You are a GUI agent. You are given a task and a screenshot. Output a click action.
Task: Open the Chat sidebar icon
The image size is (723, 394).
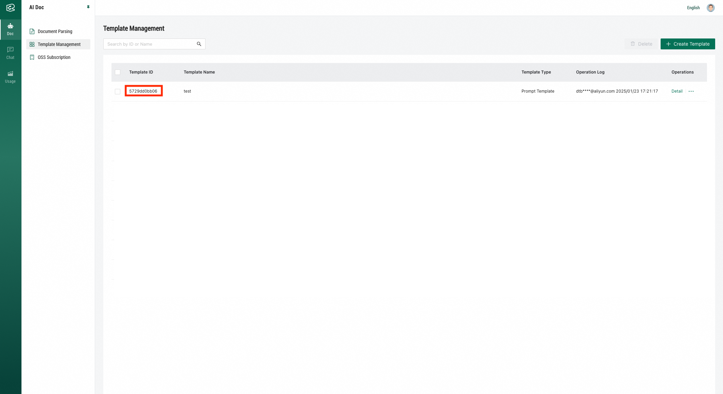(x=11, y=50)
